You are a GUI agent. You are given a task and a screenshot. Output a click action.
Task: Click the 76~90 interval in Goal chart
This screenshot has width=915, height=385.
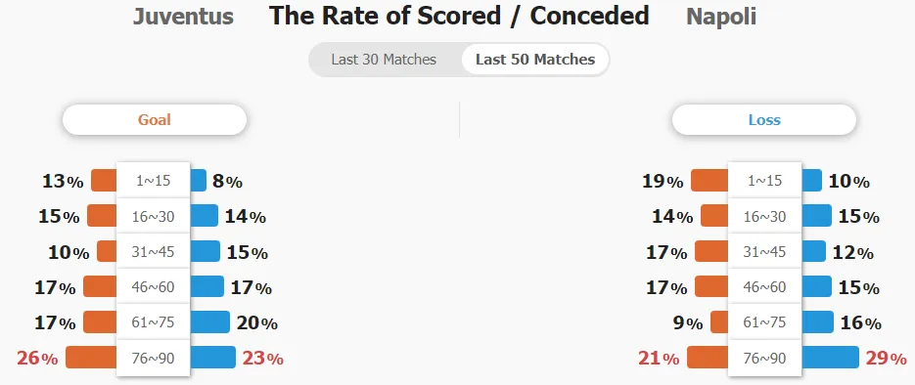click(x=154, y=358)
